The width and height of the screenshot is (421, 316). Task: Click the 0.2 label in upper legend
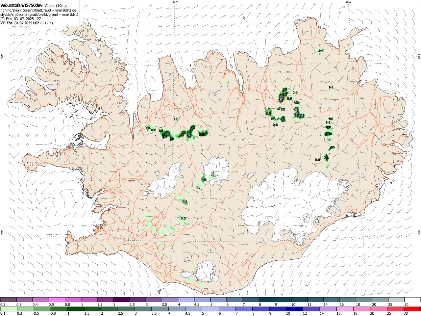(3, 304)
